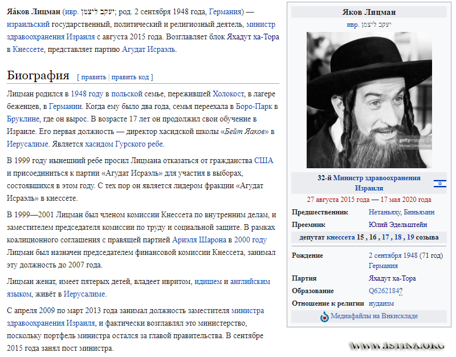456x357 pixels.
Task: Open Knesset convocation '19' link
Action: tap(410, 237)
